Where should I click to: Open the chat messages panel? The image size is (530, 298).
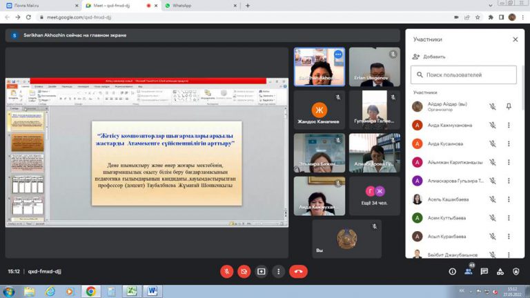[485, 272]
